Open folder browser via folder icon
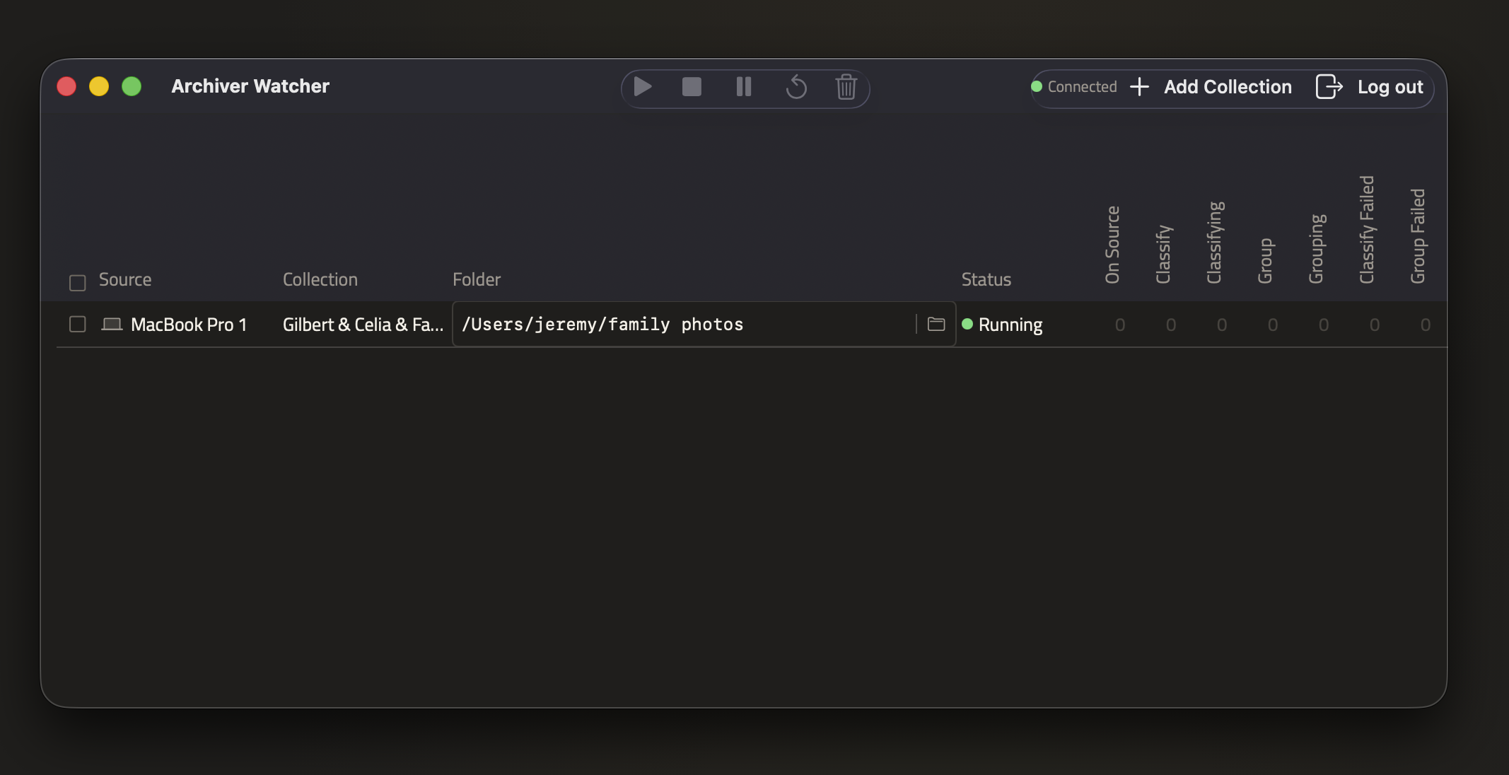1509x775 pixels. (936, 324)
